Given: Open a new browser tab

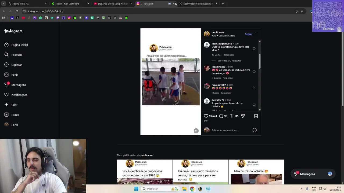Looking at the screenshot, I should coord(223,4).
